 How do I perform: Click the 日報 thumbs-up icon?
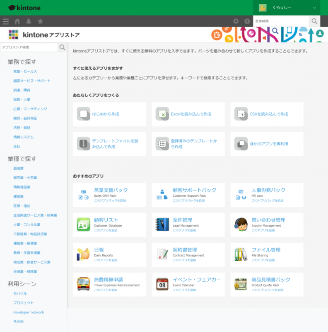84,254
